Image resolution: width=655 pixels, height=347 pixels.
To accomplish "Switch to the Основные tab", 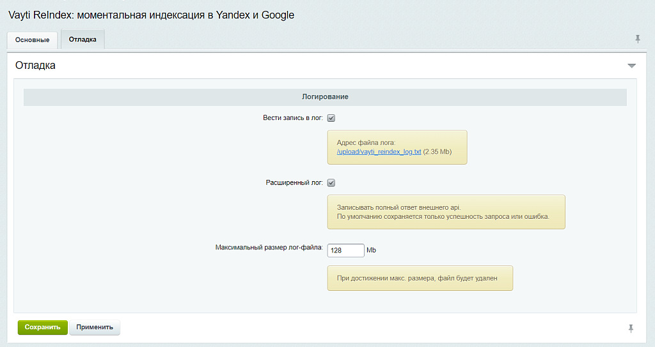I will pos(32,40).
